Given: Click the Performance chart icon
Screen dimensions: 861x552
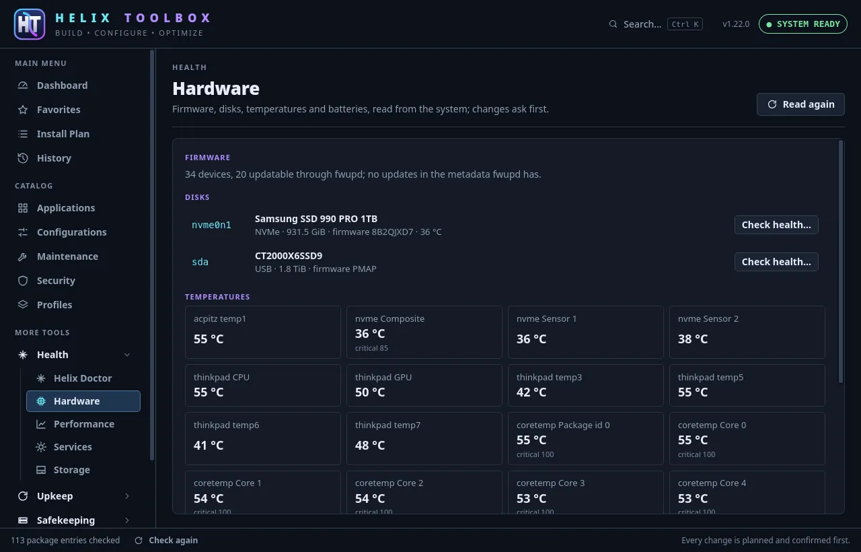Looking at the screenshot, I should [41, 424].
